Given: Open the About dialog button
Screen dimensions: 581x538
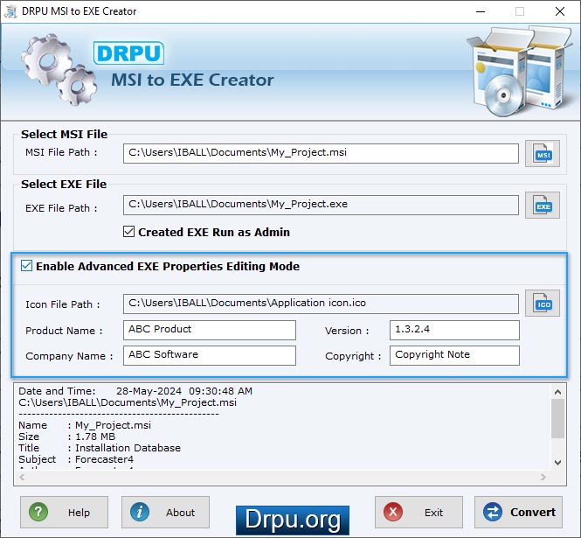Looking at the screenshot, I should point(165,512).
